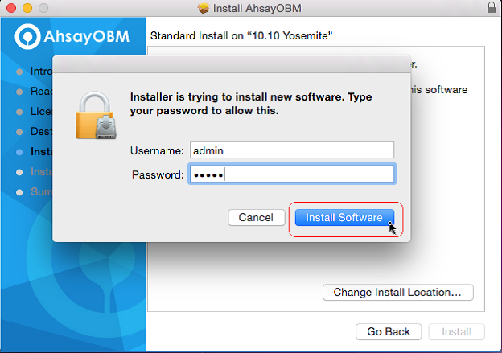Screen dimensions: 502x353
Task: Focus the Username field containing admin
Action: coord(292,150)
